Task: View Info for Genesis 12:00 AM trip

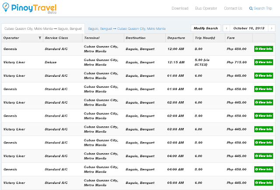Action: point(263,49)
